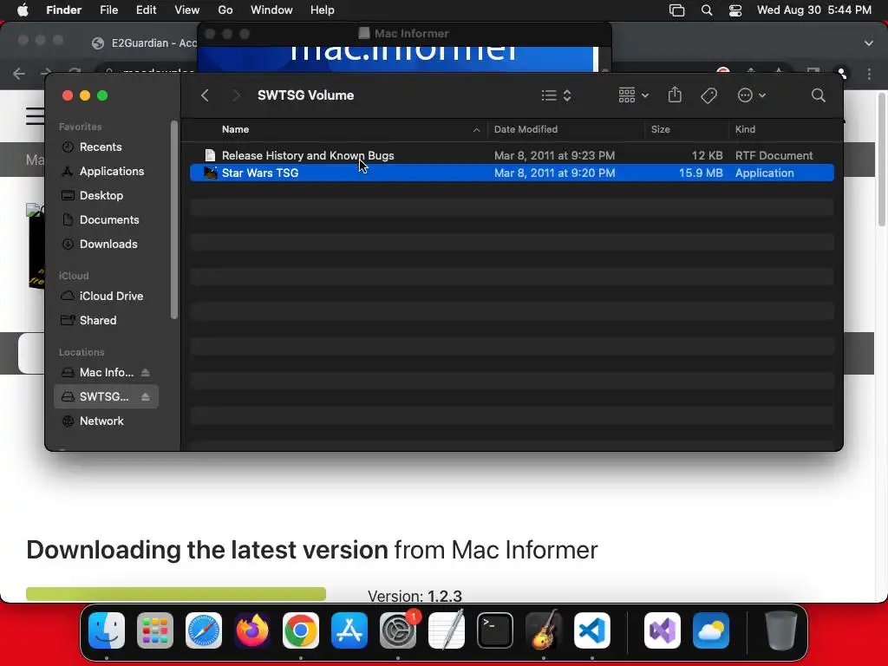Viewport: 888px width, 666px height.
Task: Switch Finder list view mode
Action: (556, 95)
